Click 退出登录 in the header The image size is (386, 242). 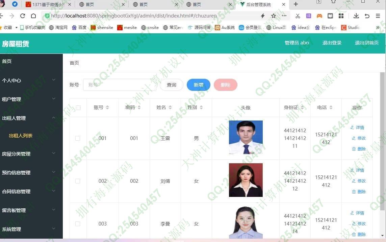point(332,43)
